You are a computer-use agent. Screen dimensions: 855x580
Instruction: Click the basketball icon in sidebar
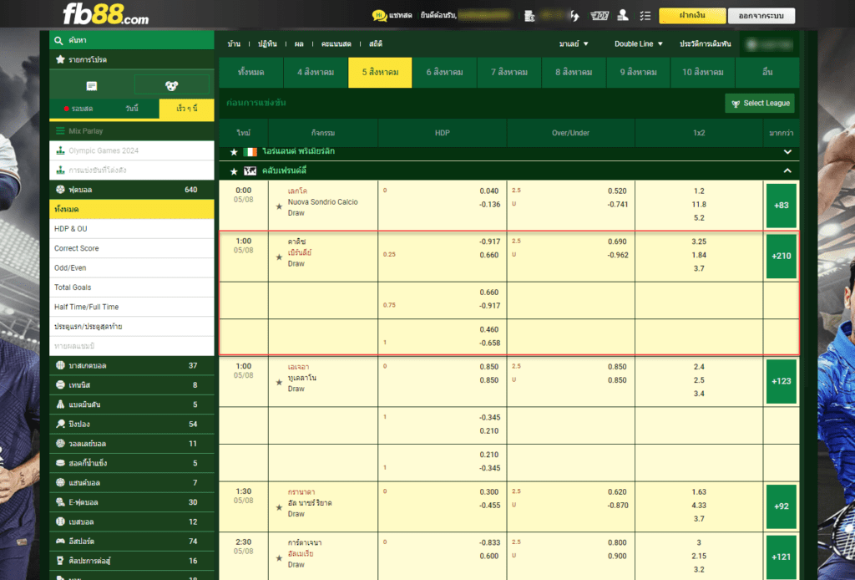pyautogui.click(x=60, y=365)
